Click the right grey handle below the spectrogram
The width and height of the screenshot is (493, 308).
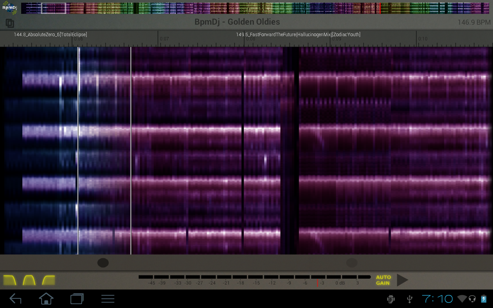[x=352, y=263]
